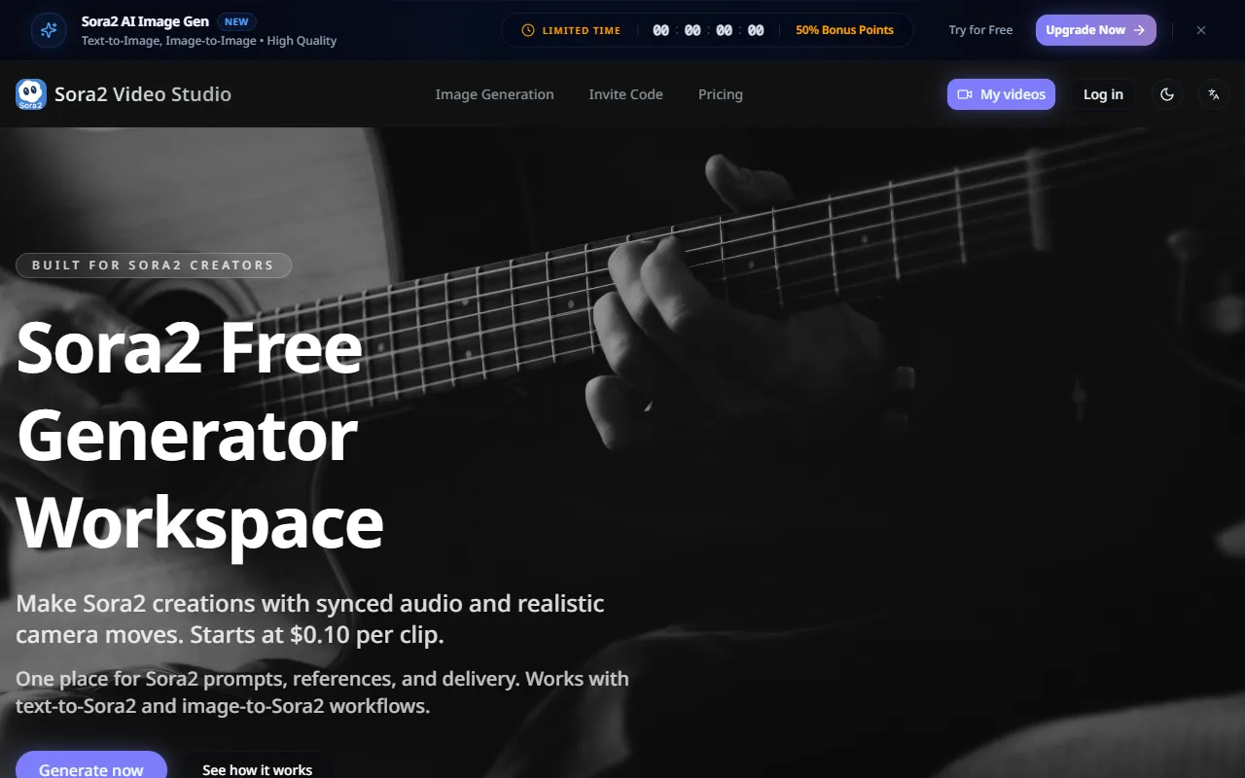1245x778 pixels.
Task: Click the clock icon beside Limited Time
Action: (x=528, y=30)
